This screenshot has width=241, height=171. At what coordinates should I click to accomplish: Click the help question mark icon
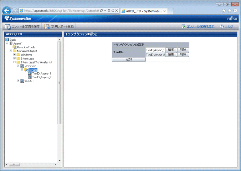(221, 26)
